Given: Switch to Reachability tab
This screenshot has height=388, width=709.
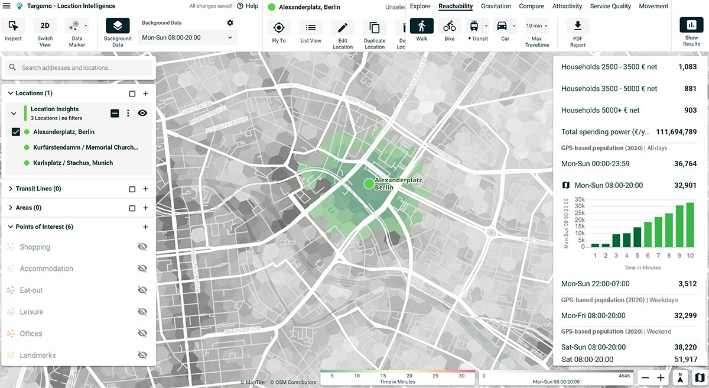Looking at the screenshot, I should click(x=456, y=6).
